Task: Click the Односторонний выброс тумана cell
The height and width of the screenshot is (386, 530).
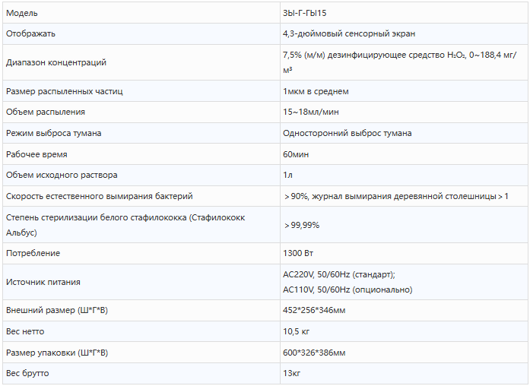Action: tap(348, 133)
